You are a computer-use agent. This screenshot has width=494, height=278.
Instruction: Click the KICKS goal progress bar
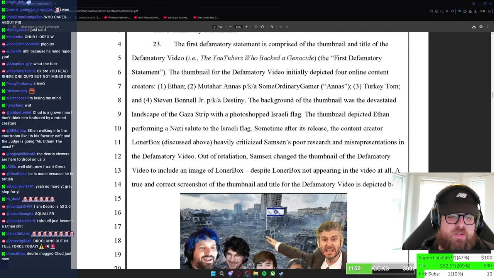380,268
